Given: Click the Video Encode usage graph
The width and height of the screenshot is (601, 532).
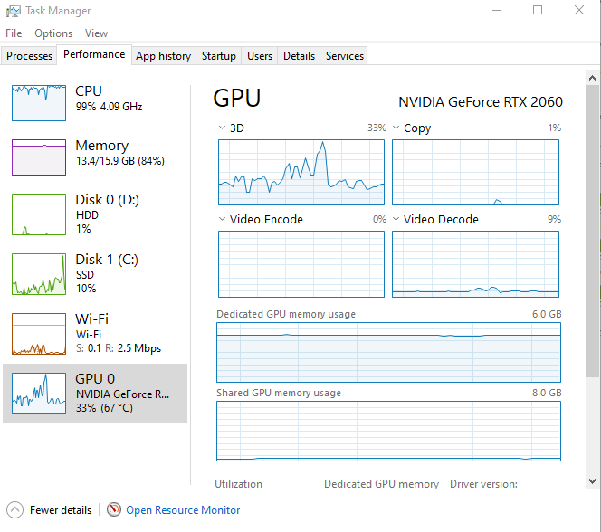Looking at the screenshot, I should 301,264.
